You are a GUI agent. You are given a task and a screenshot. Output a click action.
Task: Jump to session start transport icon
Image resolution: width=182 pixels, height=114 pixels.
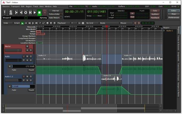click(16, 12)
